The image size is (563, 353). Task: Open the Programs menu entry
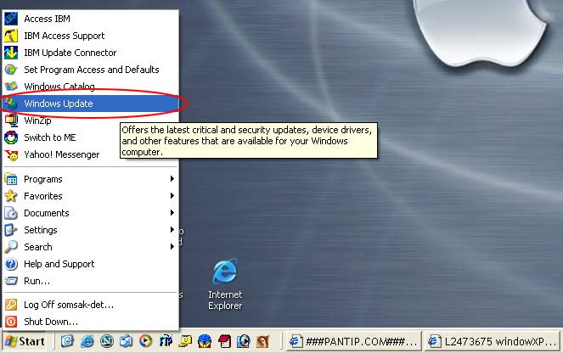pyautogui.click(x=91, y=179)
